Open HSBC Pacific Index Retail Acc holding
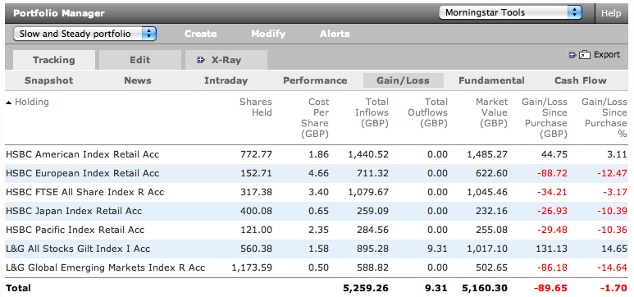This screenshot has width=634, height=297. click(x=75, y=230)
